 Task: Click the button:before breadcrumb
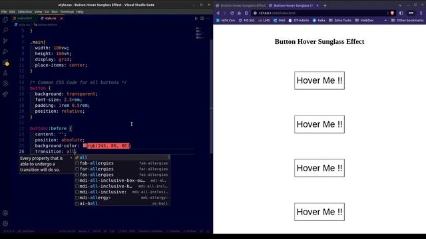(46, 25)
